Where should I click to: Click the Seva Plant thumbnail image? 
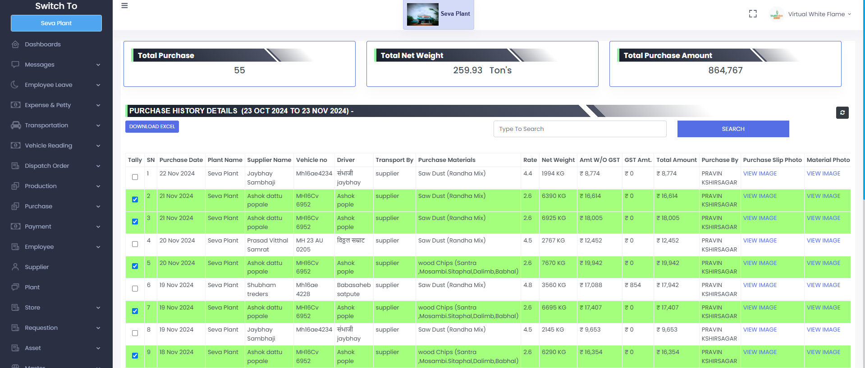(x=422, y=14)
